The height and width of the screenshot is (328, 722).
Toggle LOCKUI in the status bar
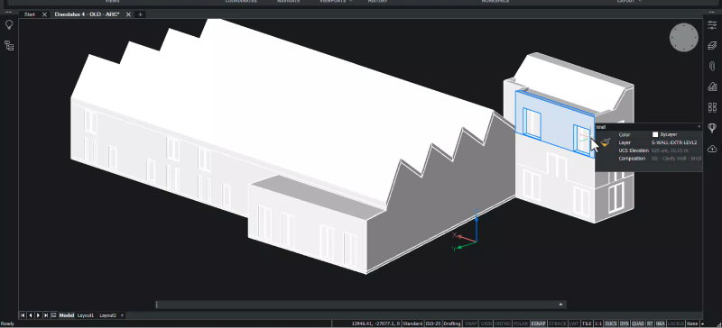tap(675, 323)
